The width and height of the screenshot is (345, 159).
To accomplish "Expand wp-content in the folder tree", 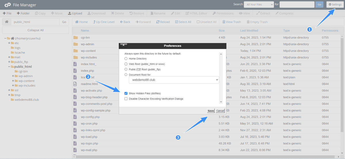I will (x=13, y=81).
